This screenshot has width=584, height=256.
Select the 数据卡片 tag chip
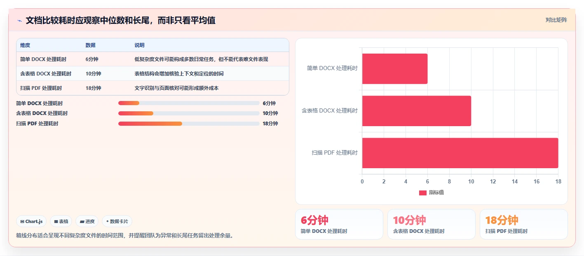117,221
